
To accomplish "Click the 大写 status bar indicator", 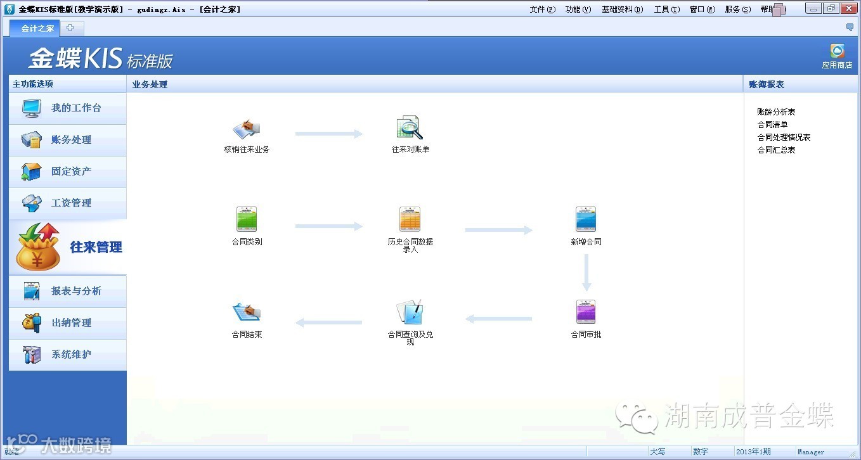I will coord(657,452).
